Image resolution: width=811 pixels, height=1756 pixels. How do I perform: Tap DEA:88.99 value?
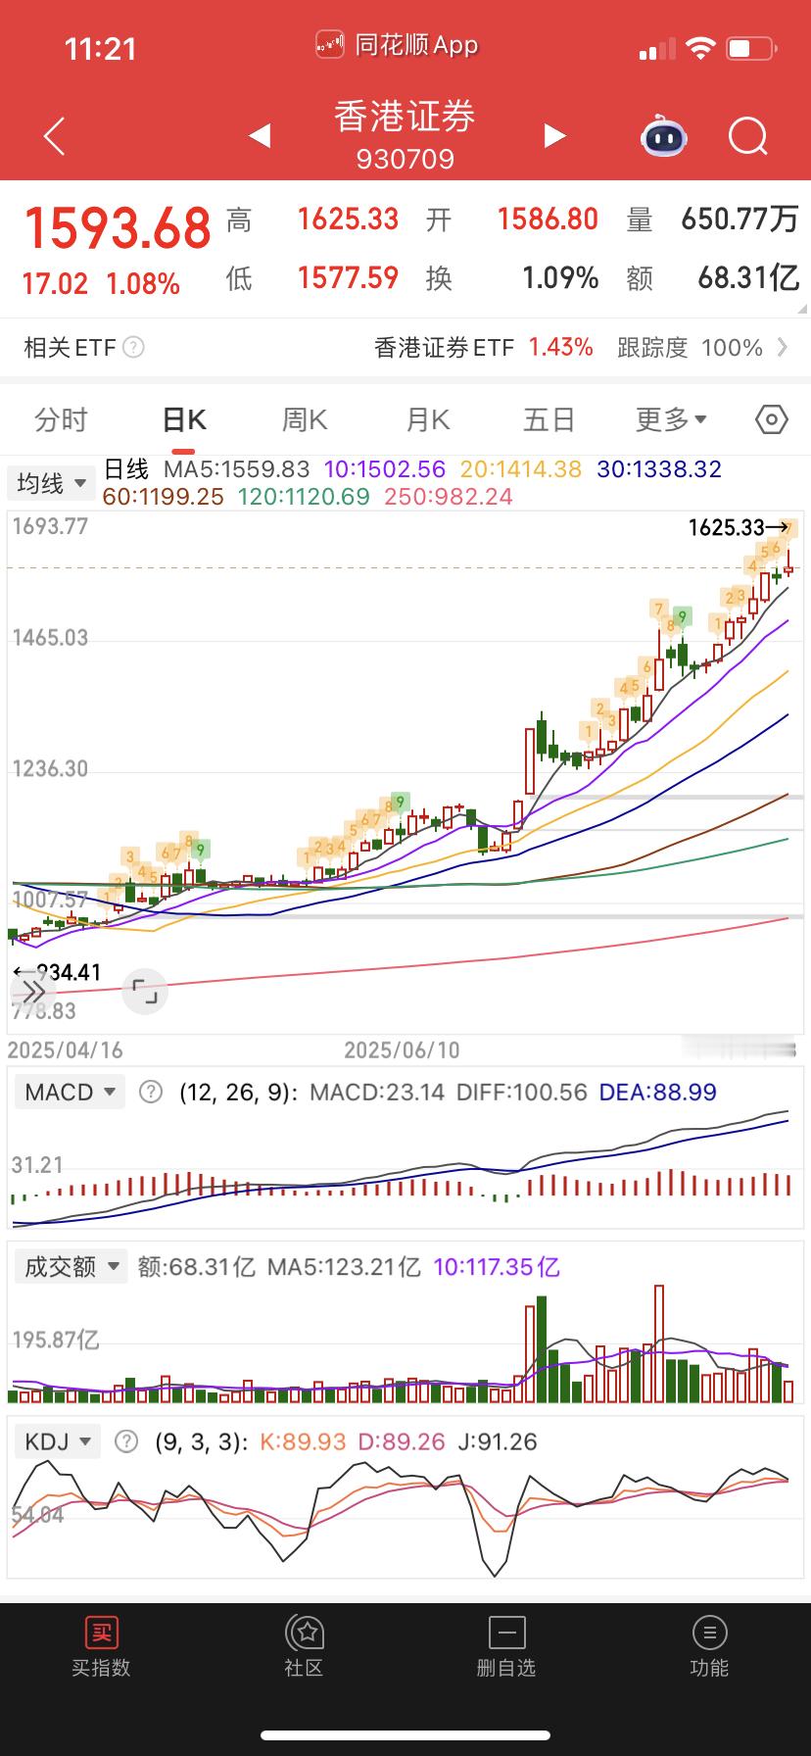tap(658, 1092)
